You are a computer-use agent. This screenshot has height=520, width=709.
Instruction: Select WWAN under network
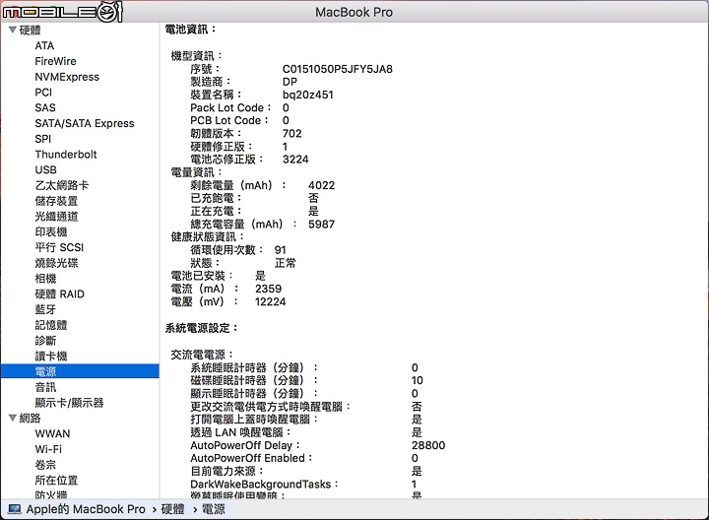52,433
